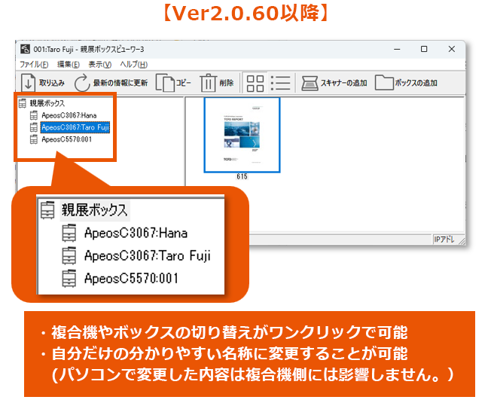Click the device icon beside ApeosC5570:001 in window tree
This screenshot has width=491, height=409.
click(x=34, y=139)
